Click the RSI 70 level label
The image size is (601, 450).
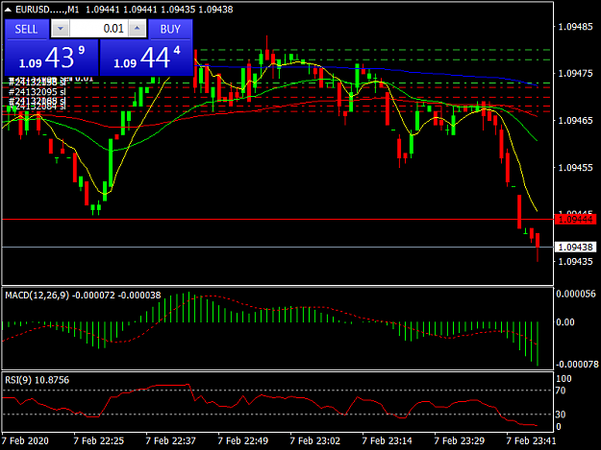[561, 391]
